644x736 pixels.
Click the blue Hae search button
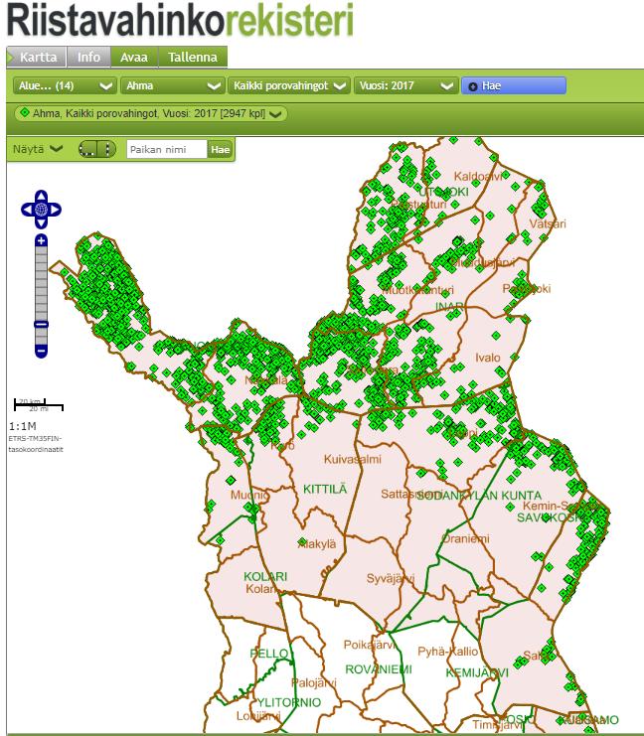[x=514, y=85]
